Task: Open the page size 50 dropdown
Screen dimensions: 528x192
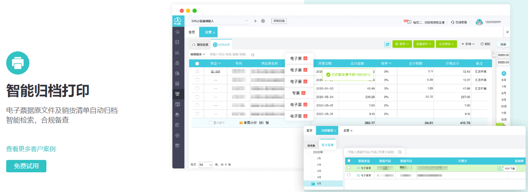Action: (206, 165)
